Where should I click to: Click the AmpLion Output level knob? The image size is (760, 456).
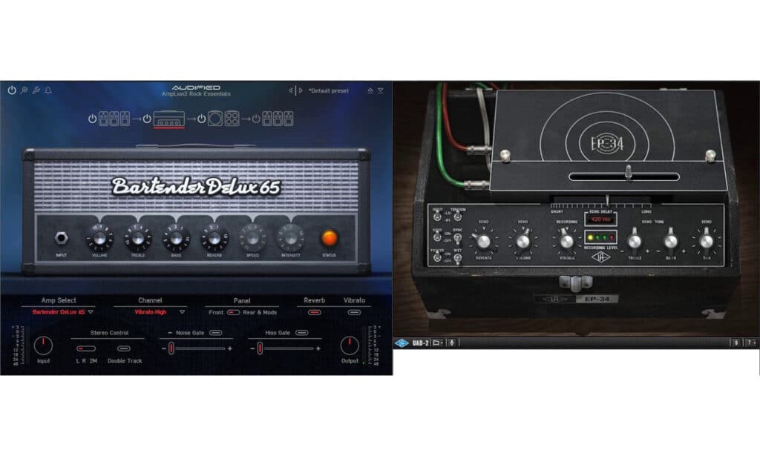[x=350, y=346]
